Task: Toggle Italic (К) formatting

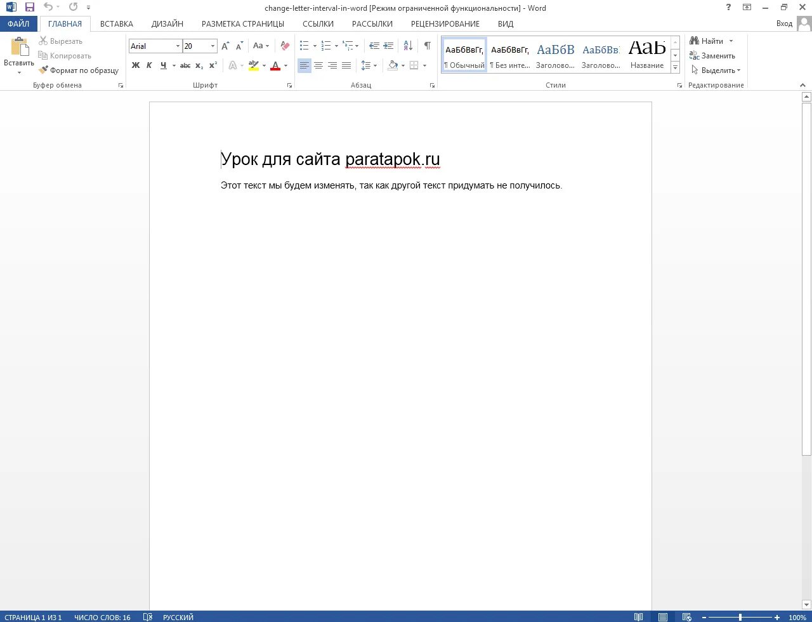Action: [149, 65]
